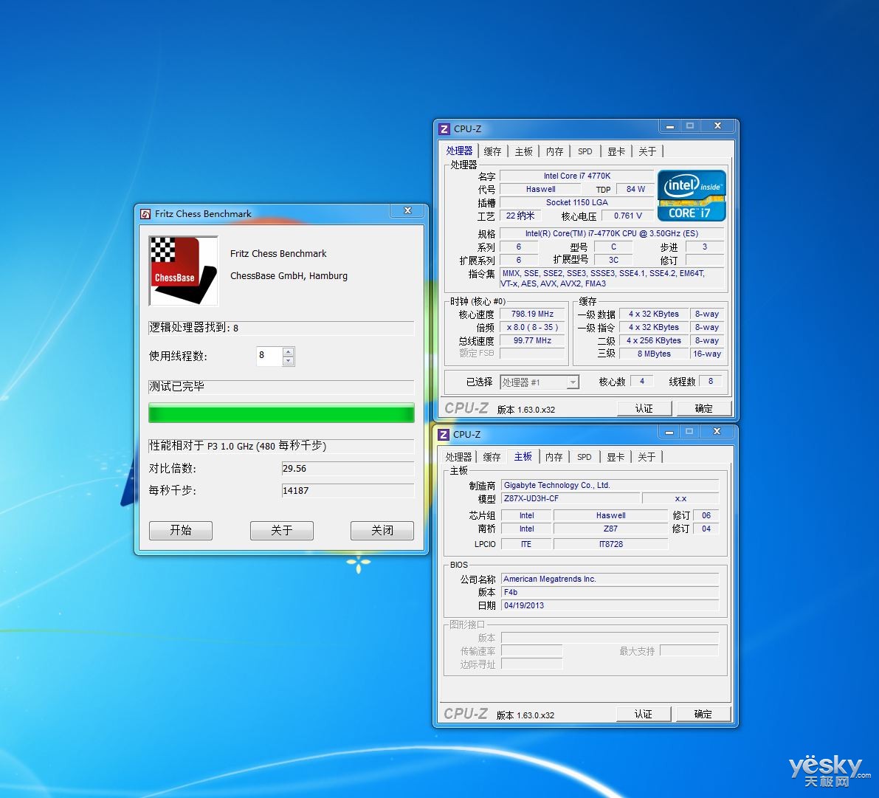Switch to 缓存 tab in upper CPU-Z window
Viewport: 879px width, 798px height.
pos(492,151)
